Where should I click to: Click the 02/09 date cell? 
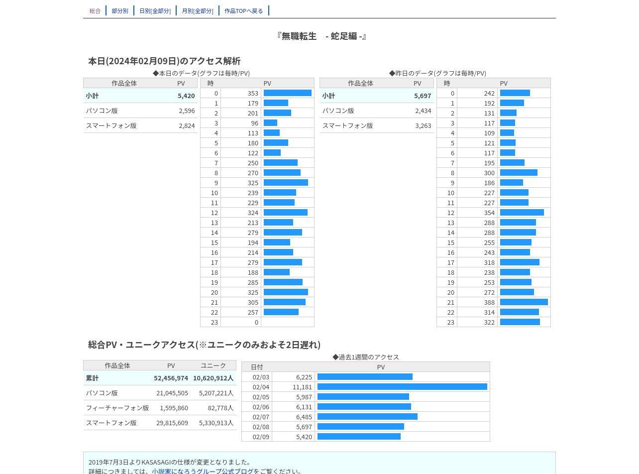pyautogui.click(x=261, y=437)
